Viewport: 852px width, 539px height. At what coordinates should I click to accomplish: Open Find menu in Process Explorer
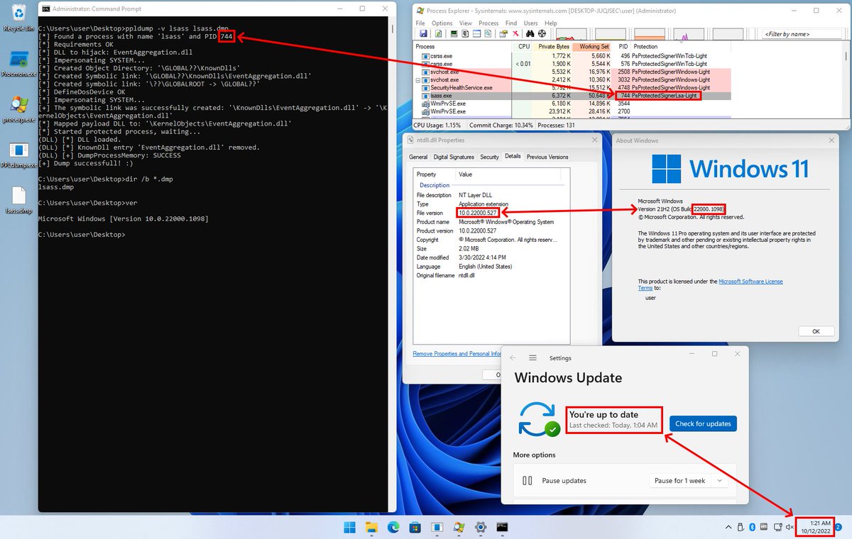coord(511,23)
